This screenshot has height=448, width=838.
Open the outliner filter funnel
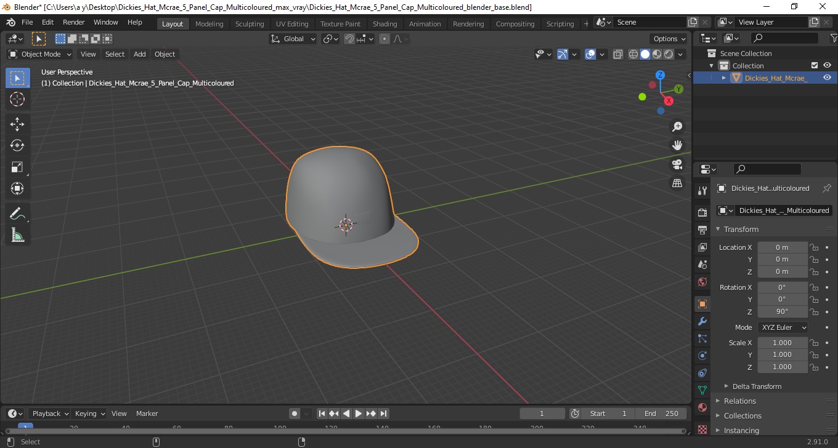[833, 38]
